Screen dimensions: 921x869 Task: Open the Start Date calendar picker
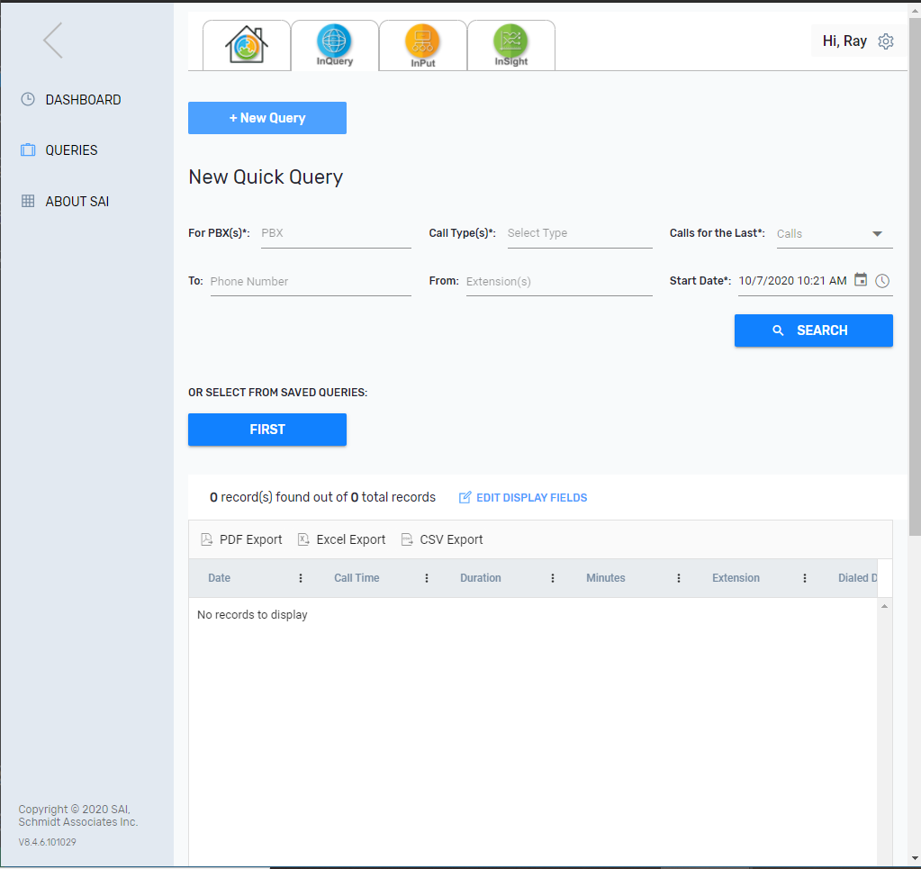click(x=861, y=280)
